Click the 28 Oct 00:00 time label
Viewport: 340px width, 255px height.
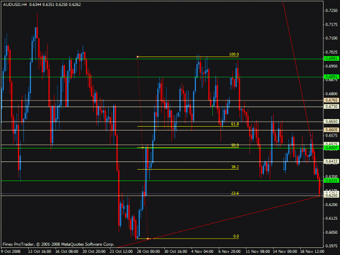[x=149, y=252]
